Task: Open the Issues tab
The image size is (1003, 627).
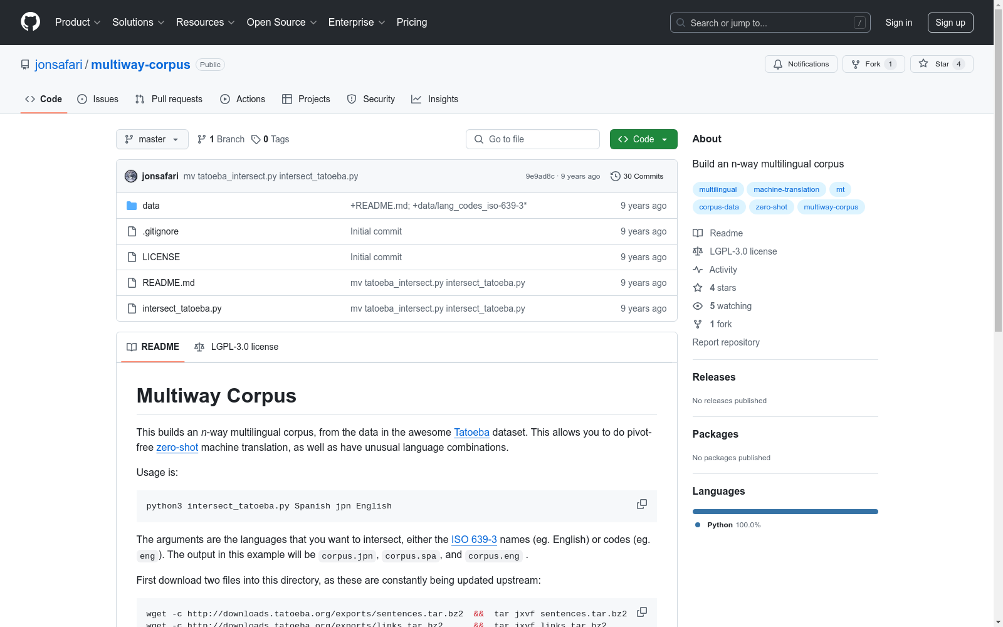Action: click(x=98, y=99)
